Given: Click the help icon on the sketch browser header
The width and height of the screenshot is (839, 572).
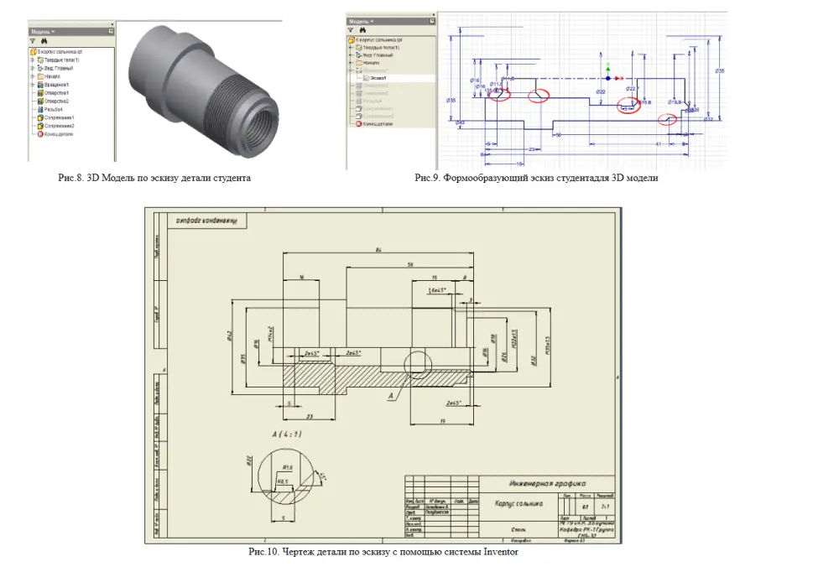Looking at the screenshot, I should [x=432, y=22].
